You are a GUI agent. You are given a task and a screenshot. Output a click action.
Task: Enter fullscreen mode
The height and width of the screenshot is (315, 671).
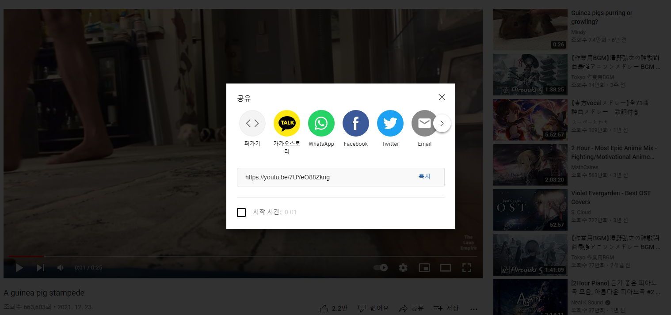(x=467, y=268)
